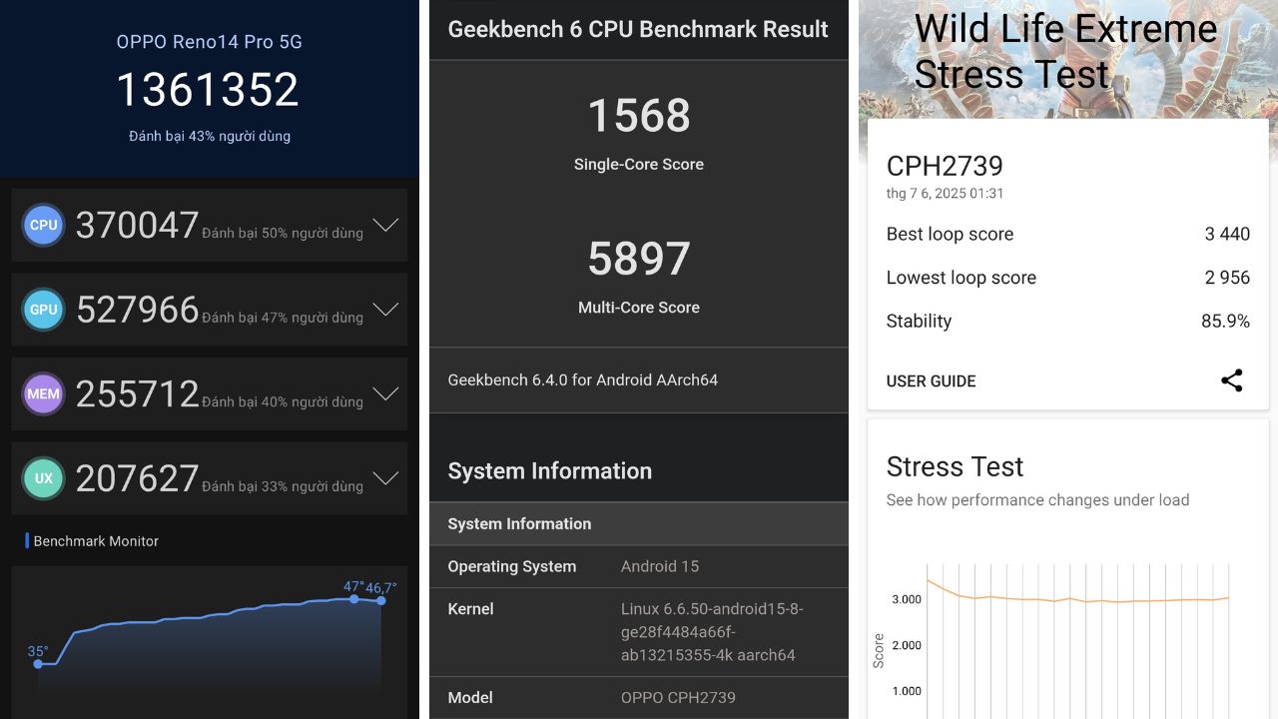Click the System Information table header row
Viewport: 1278px width, 719px height.
639,523
